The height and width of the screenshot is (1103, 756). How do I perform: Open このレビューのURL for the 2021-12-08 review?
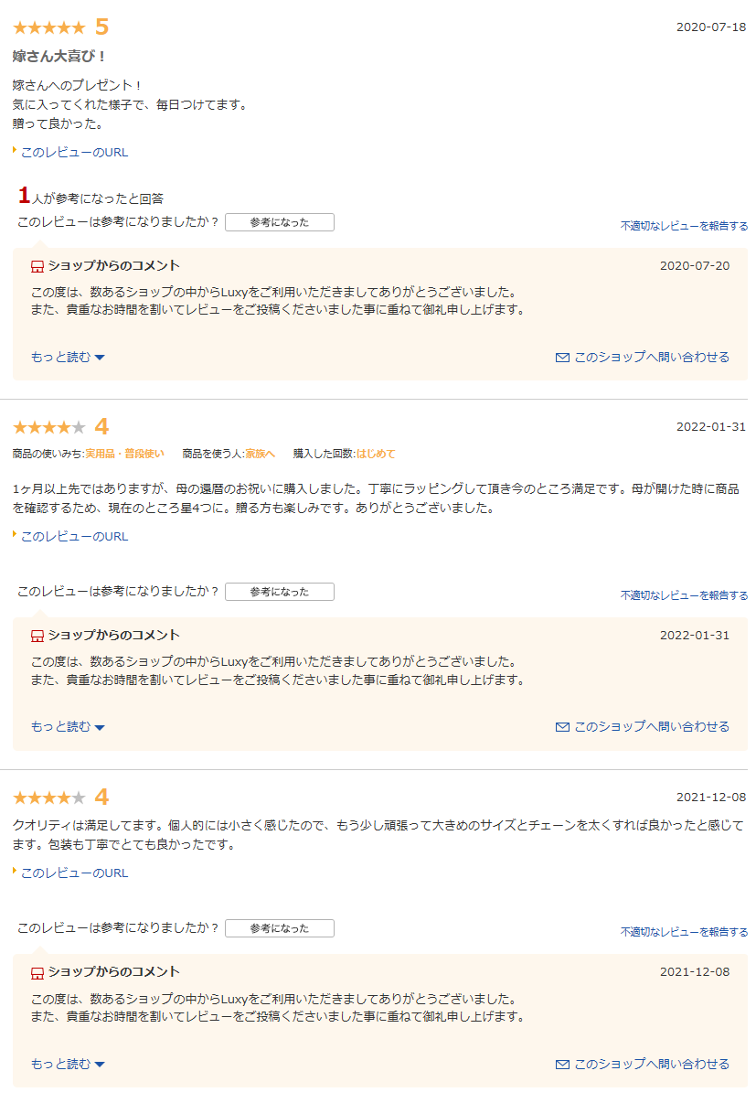click(x=74, y=873)
